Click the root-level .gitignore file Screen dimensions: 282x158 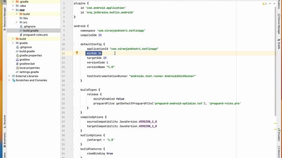[26, 47]
